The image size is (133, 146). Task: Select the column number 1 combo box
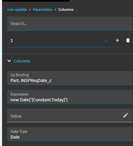pyautogui.click(x=59, y=41)
